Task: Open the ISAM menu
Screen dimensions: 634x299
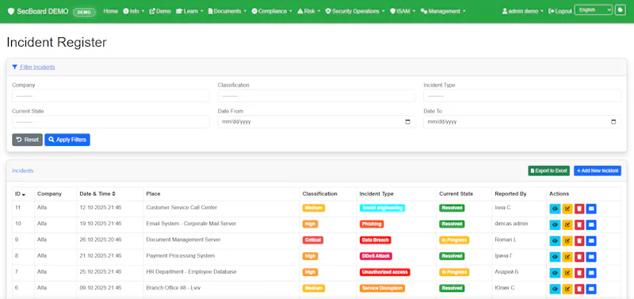Action: pos(403,11)
